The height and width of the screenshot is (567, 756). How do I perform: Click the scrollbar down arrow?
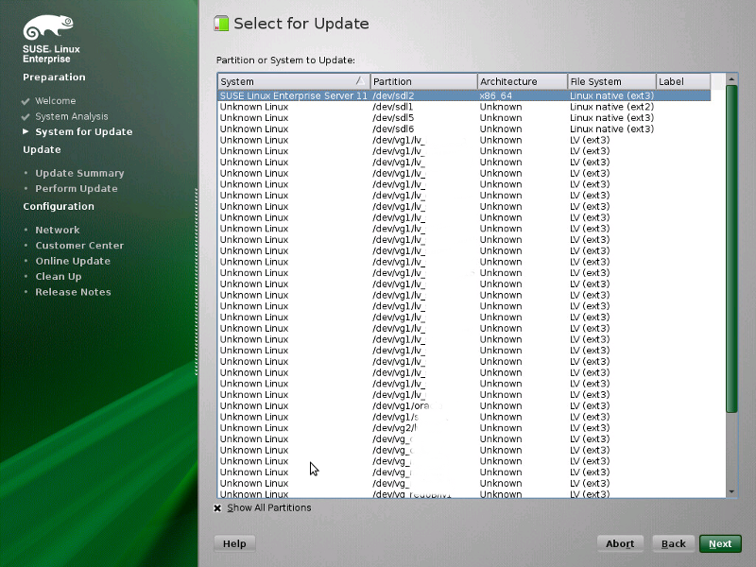pos(731,491)
